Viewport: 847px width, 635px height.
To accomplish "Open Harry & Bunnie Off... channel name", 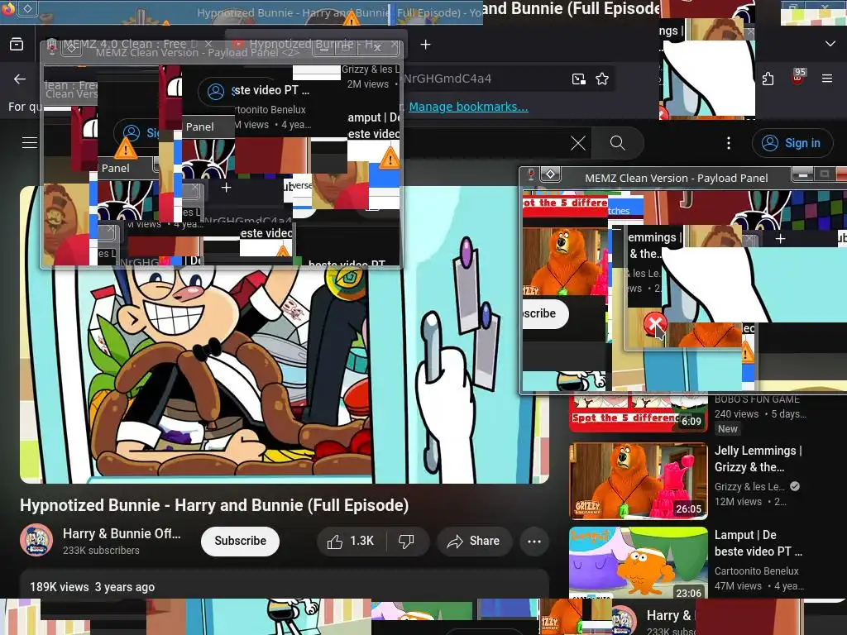I will pyautogui.click(x=122, y=534).
